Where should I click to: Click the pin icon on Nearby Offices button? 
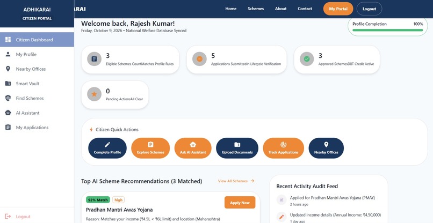326,144
